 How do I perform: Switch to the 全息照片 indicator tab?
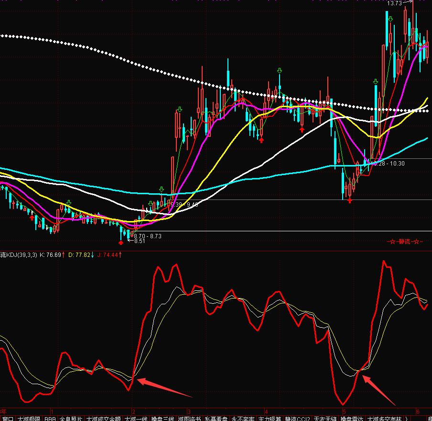(x=71, y=418)
